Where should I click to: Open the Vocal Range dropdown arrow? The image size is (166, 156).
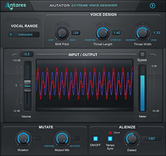click(11, 34)
